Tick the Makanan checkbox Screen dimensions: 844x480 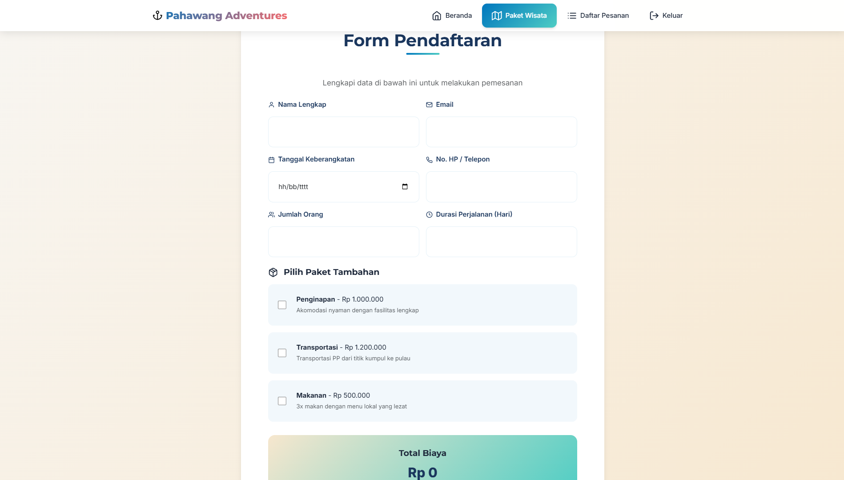click(x=282, y=401)
